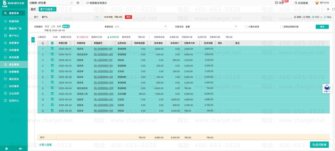Screen dimensions: 335x151
Task: Open 经营管理 in the sidebar
Action: [x=14, y=72]
